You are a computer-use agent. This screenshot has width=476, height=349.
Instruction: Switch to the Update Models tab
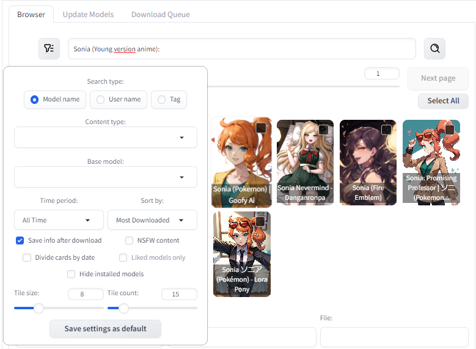tap(88, 14)
